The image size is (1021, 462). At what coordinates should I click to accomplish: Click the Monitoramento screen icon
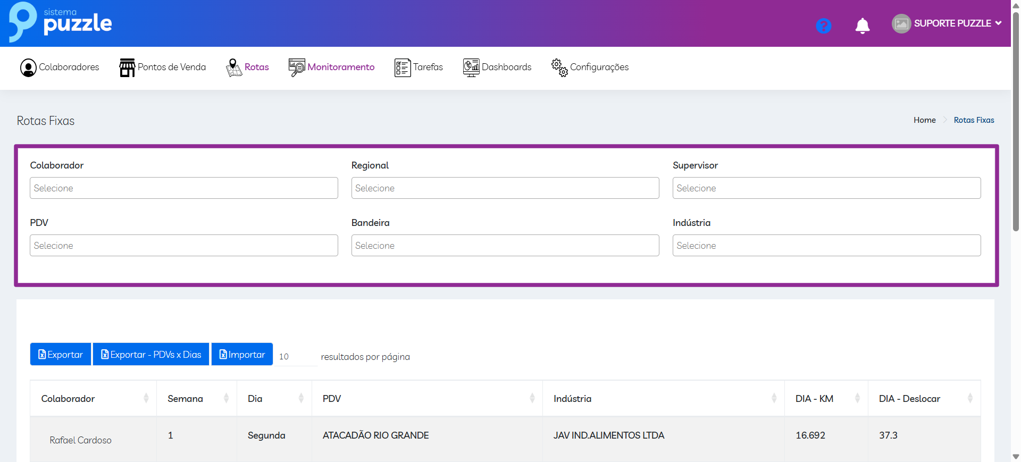296,68
